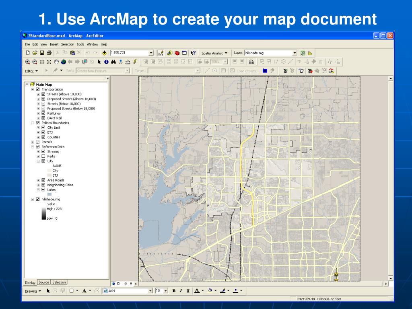Click the What's This help pointer icon
Screen dimensions: 412x309
tap(193, 53)
